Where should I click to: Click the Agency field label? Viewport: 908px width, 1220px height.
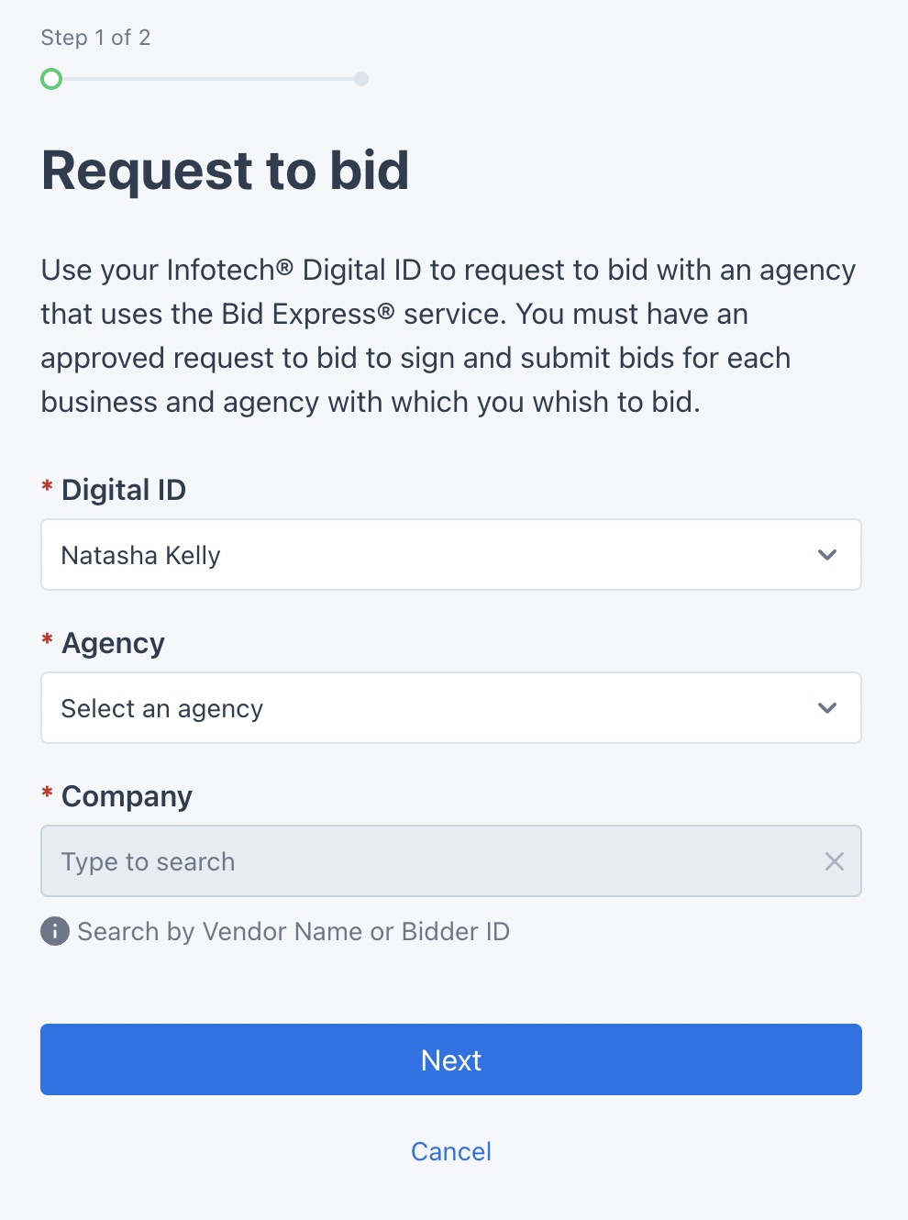[113, 643]
